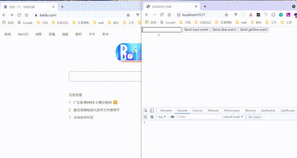The width and height of the screenshot is (297, 158).
Task: Open the black 'cb' extension icon
Action: 258,15
